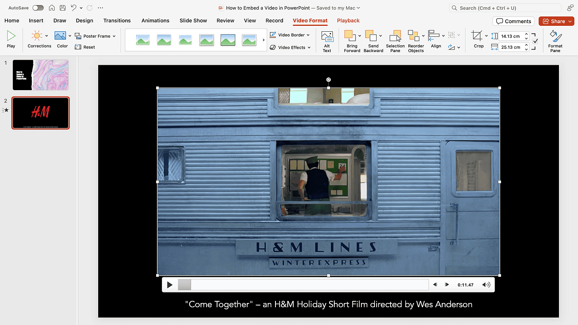Go to the Animations tab
This screenshot has width=578, height=325.
[x=155, y=20]
